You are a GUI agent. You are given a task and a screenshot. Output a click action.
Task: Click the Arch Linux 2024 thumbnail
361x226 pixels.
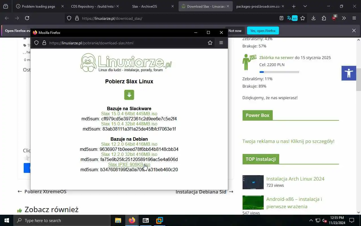[x=253, y=182]
